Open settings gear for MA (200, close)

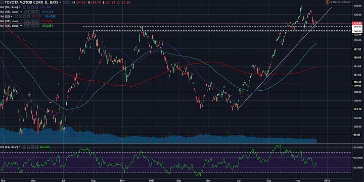30,21
